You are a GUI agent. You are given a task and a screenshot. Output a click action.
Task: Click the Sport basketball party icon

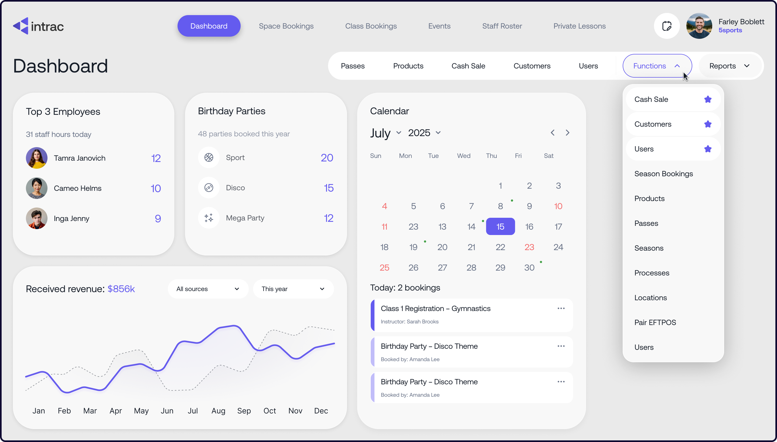(x=209, y=158)
